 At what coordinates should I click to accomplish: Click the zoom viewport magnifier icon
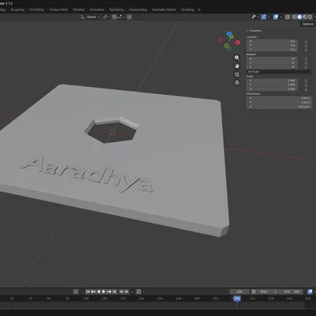(237, 58)
